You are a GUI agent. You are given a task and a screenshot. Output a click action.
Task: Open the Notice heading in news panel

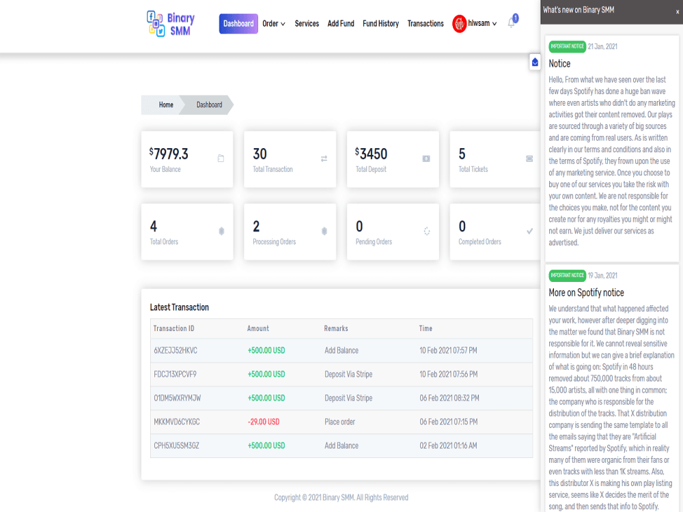click(x=559, y=63)
